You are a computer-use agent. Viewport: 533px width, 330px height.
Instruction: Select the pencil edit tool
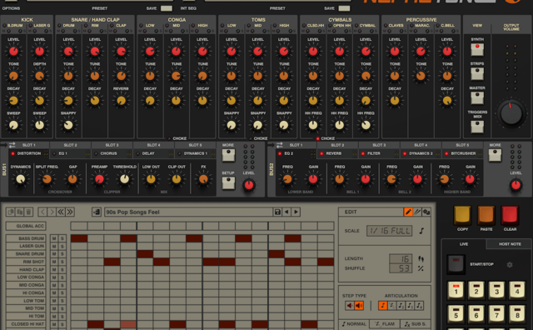click(408, 212)
